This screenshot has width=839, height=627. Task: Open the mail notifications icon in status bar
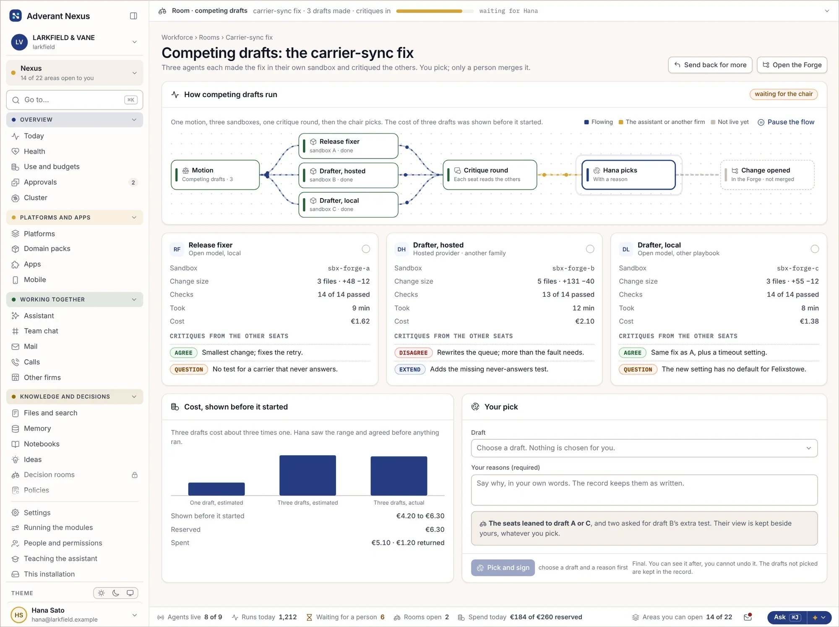click(748, 617)
